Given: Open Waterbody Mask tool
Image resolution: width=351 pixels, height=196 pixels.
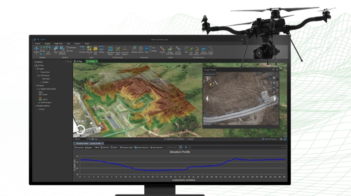Looking at the screenshot, I should tap(111, 51).
